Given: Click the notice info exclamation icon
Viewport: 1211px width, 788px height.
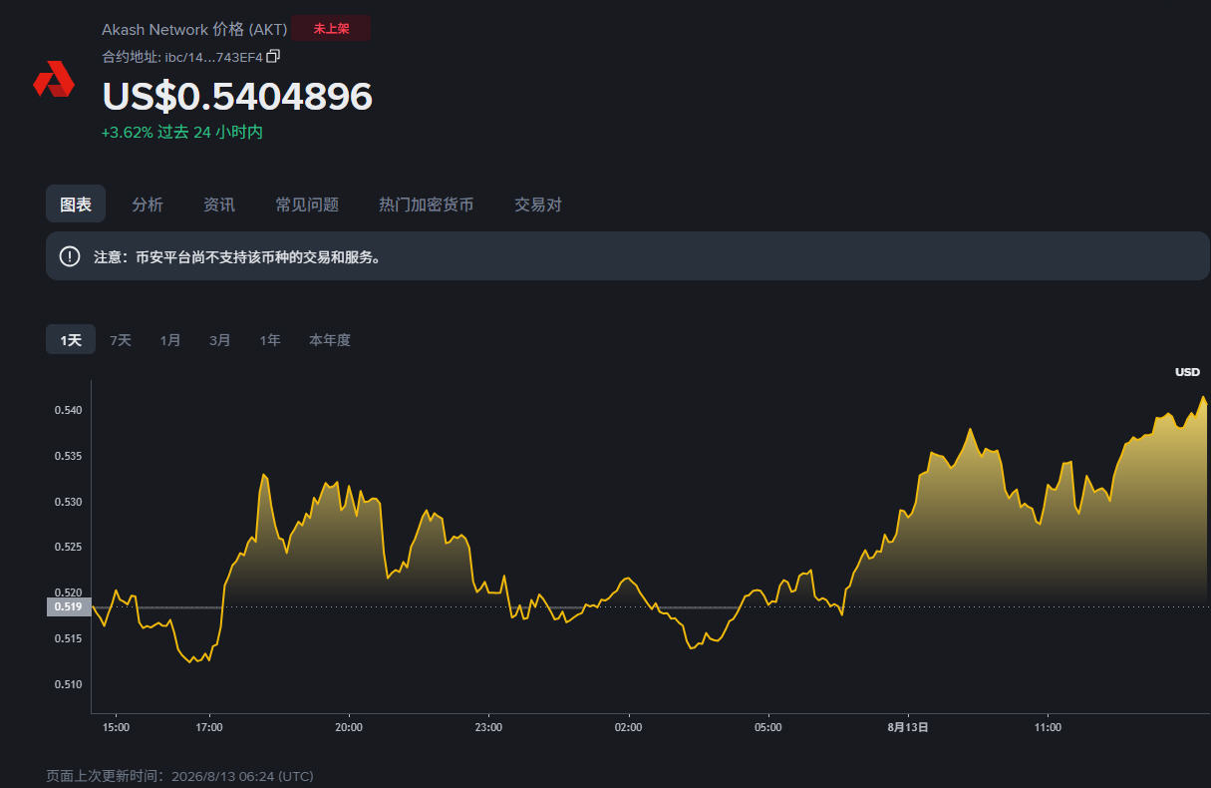Looking at the screenshot, I should (70, 256).
